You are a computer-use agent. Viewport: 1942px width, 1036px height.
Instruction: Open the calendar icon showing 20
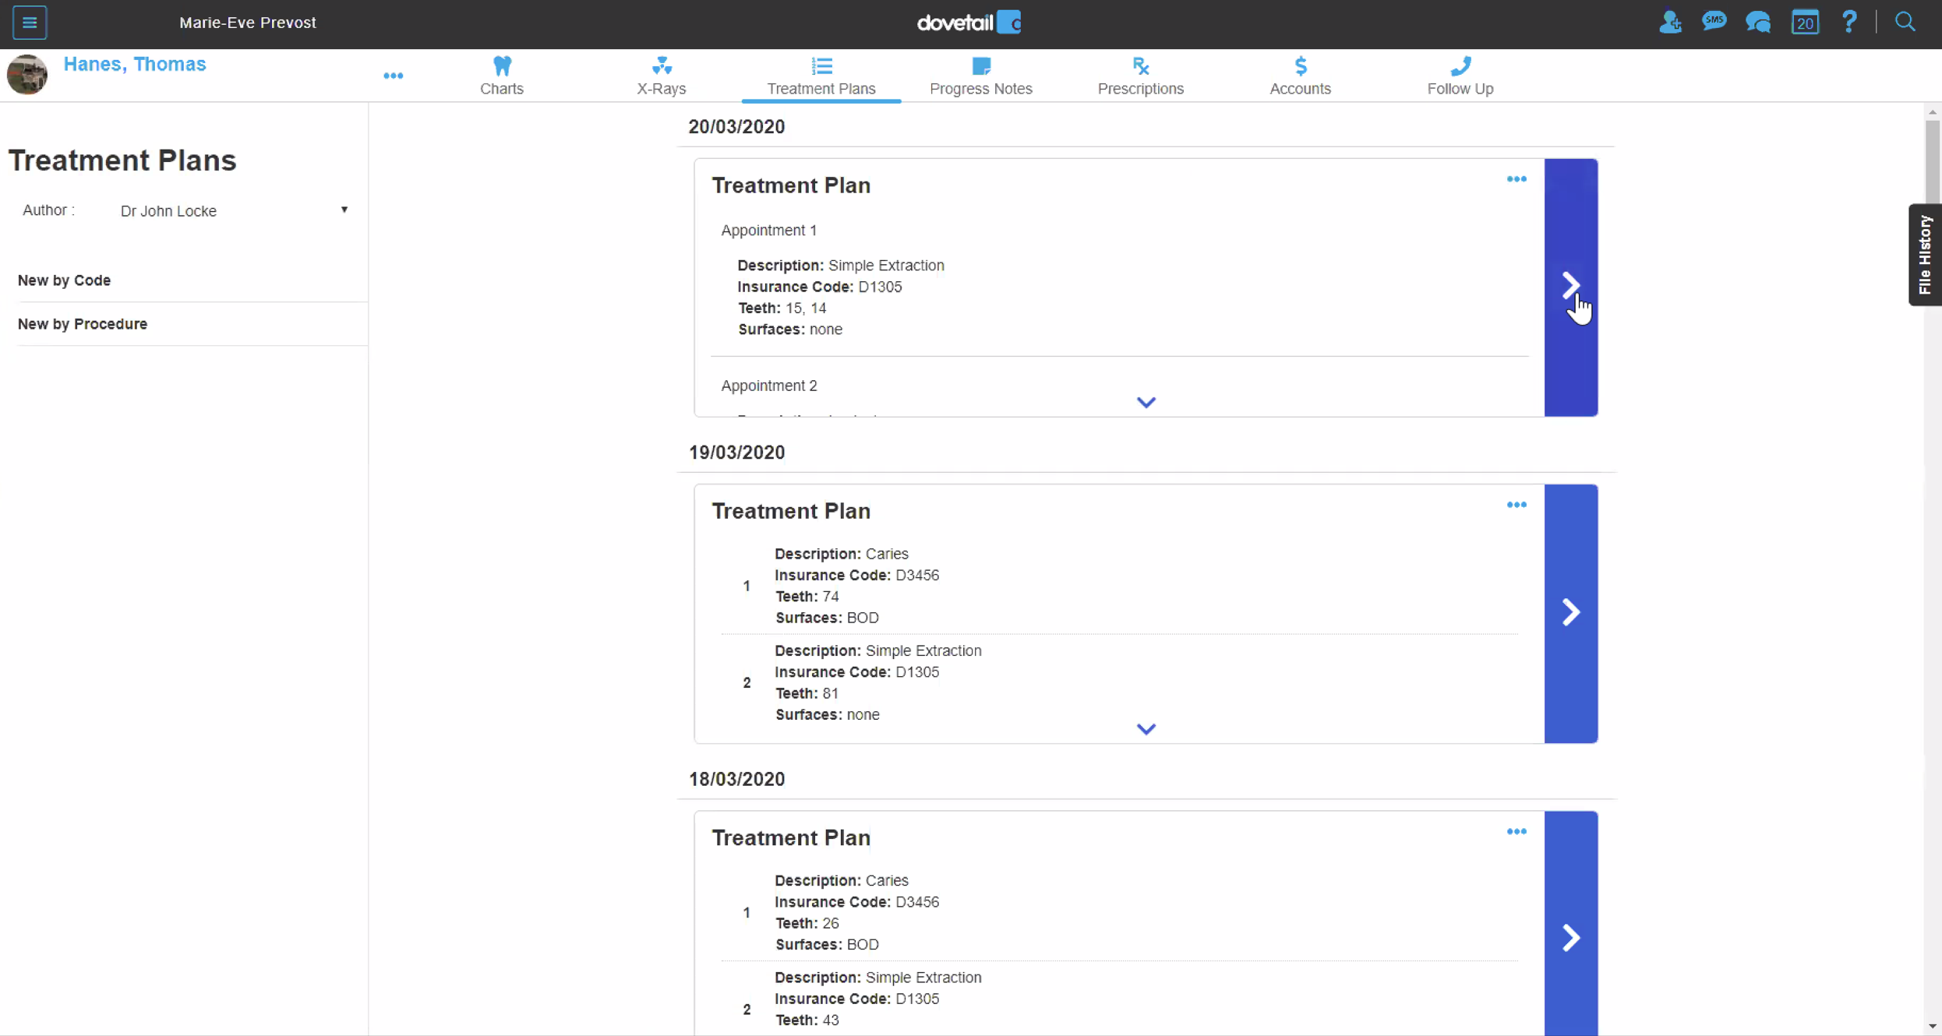click(1804, 23)
